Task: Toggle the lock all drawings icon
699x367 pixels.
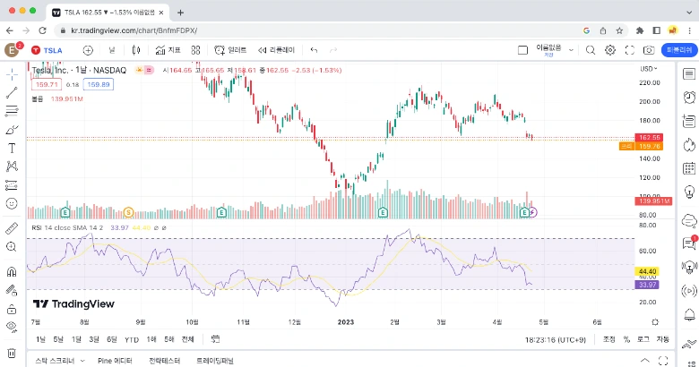Action: (12, 309)
